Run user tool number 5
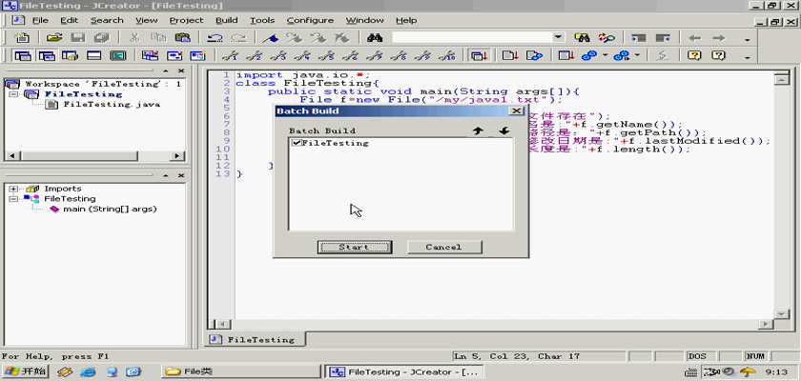Screen dimensions: 801x381 pos(326,55)
